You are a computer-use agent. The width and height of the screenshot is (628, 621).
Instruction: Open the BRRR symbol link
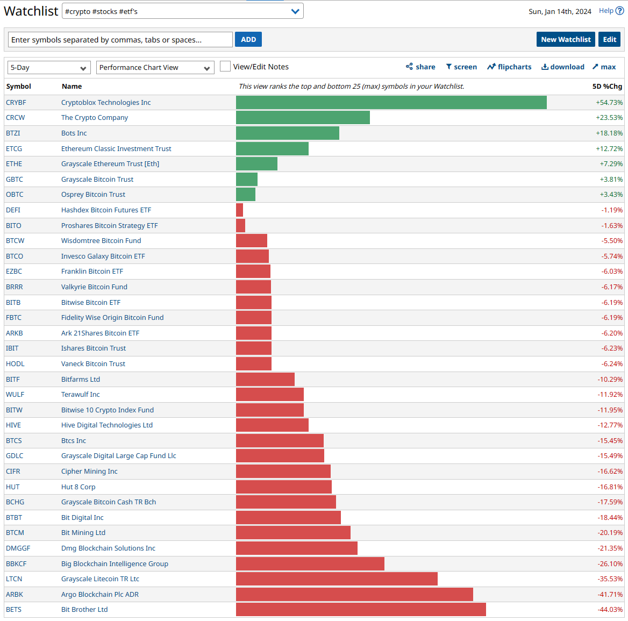point(15,287)
